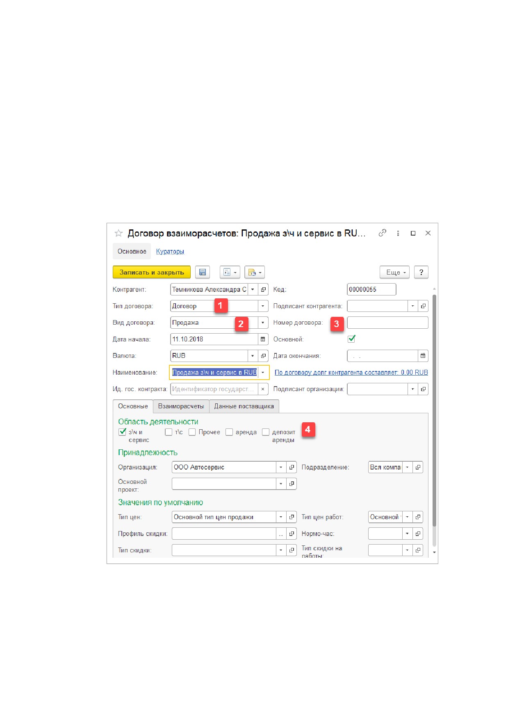
Task: Enable the депозит аренды checkbox
Action: tap(266, 432)
